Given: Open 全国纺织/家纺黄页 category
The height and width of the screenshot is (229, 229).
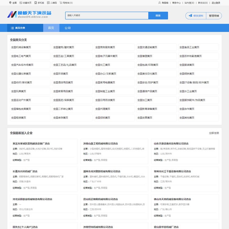Looking at the screenshot, I should point(30,82).
